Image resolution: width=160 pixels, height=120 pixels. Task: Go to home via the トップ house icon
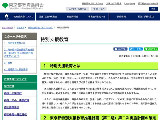pyautogui.click(x=7, y=17)
